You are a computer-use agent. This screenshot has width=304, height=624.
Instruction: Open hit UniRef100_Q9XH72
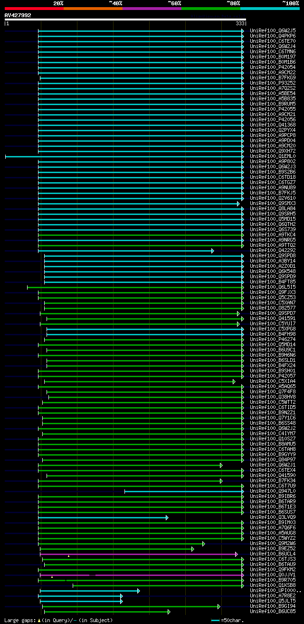(273, 151)
